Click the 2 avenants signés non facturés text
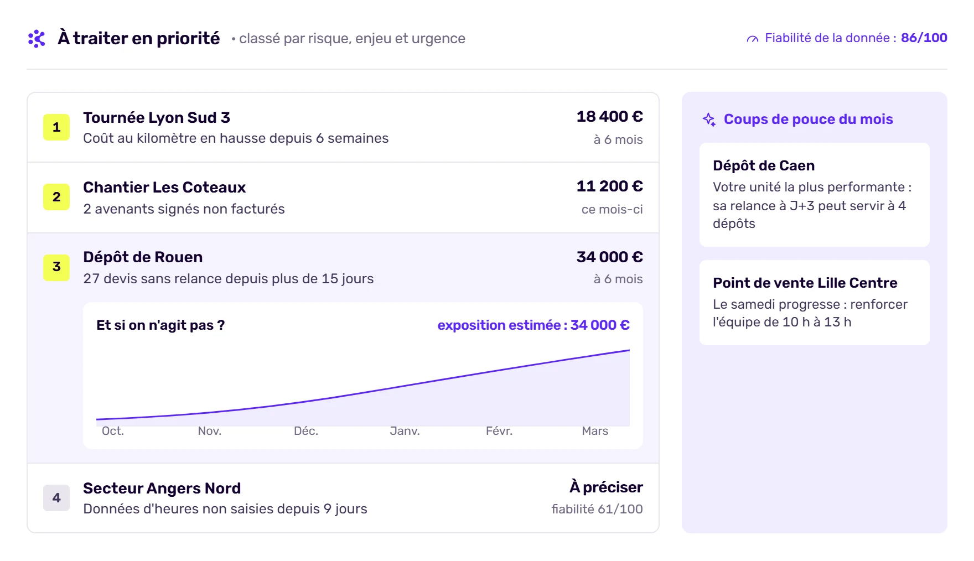Image resolution: width=974 pixels, height=561 pixels. [x=184, y=209]
